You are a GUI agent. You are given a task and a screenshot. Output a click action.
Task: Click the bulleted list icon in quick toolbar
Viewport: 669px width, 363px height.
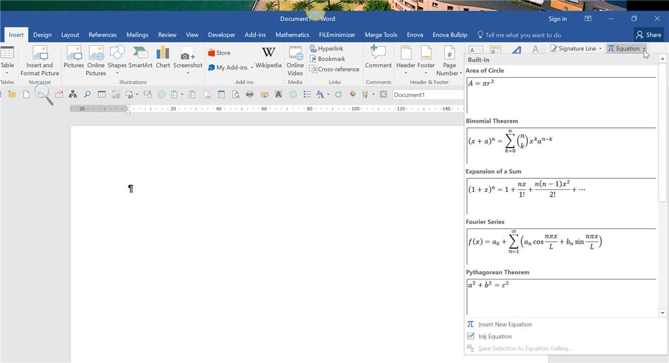307,95
